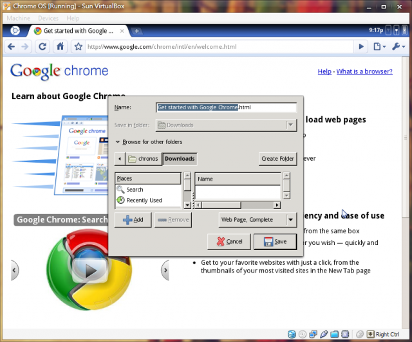Open the Save in folder dropdown

coord(226,125)
